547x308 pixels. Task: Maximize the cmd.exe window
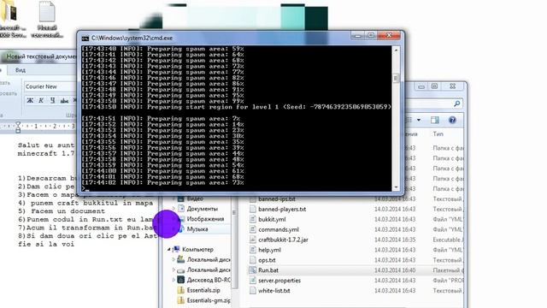pos(371,36)
